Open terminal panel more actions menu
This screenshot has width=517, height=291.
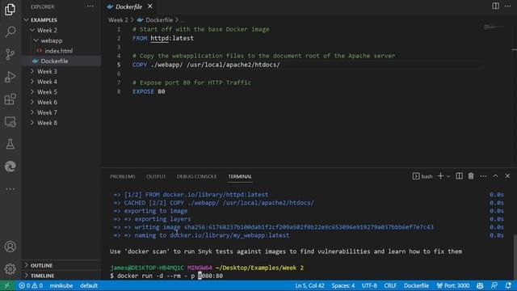click(x=483, y=176)
